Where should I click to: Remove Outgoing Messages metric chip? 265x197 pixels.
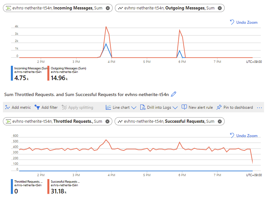click(x=220, y=8)
